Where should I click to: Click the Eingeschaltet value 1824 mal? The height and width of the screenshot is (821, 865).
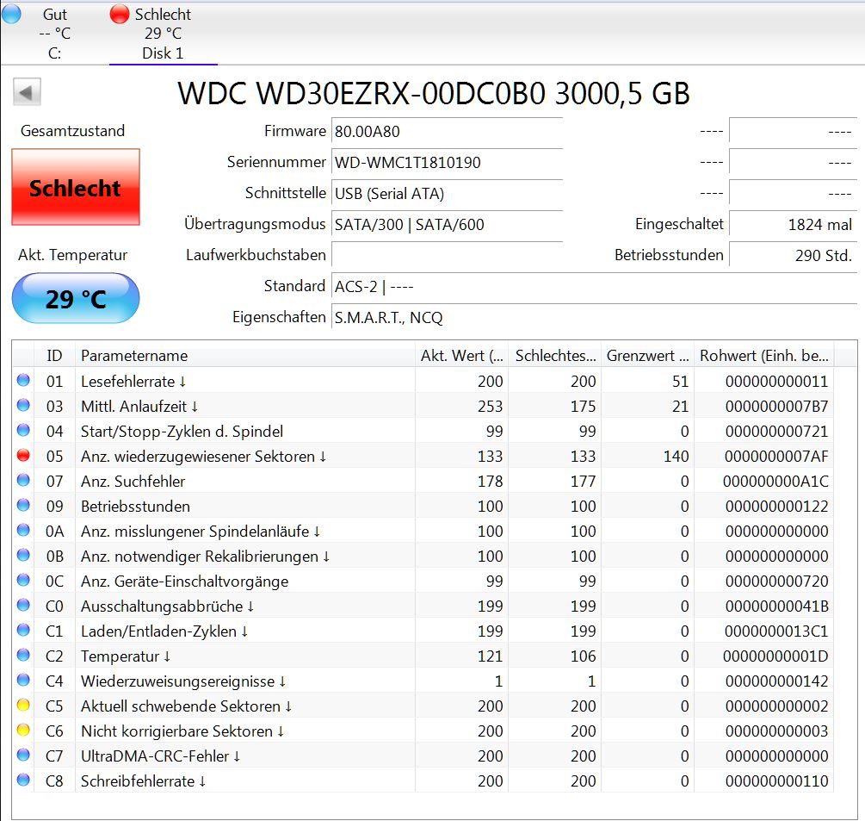pos(794,225)
